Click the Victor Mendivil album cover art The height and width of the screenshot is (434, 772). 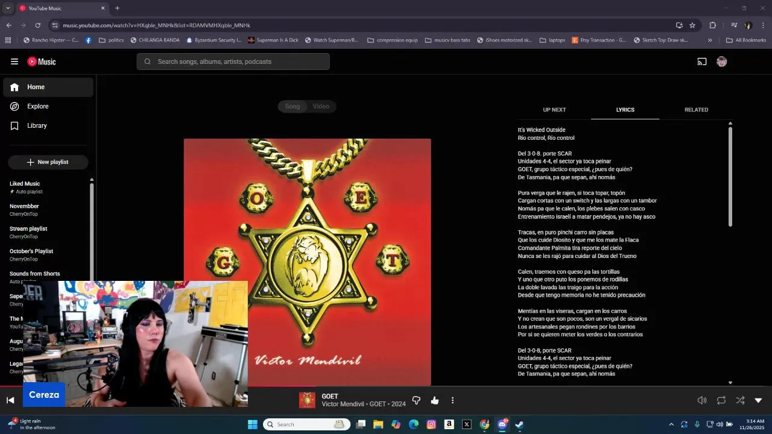tap(308, 262)
